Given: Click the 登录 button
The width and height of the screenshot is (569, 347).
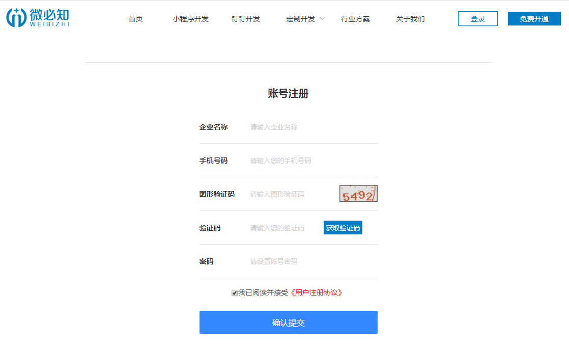Looking at the screenshot, I should pyautogui.click(x=477, y=19).
